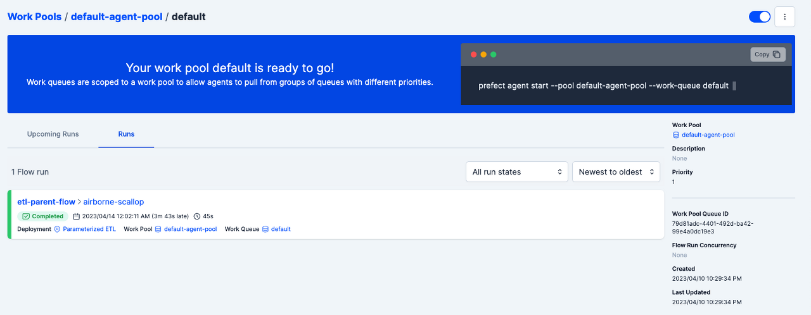811x315 pixels.
Task: Click the 45s duration text
Action: tap(208, 216)
